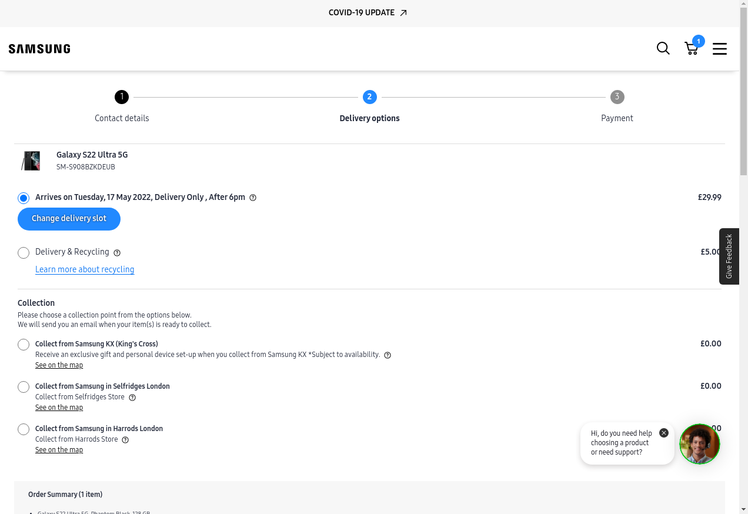This screenshot has height=514, width=748.
Task: Click the Samsung logo
Action: pos(39,49)
